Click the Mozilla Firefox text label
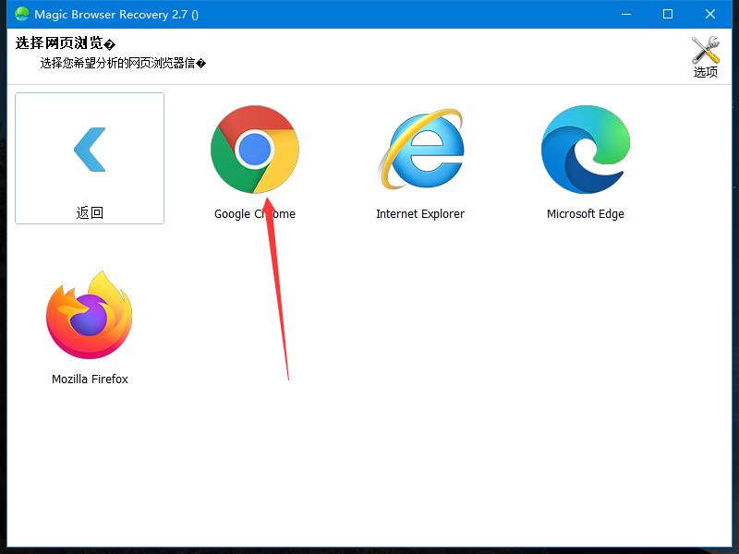Viewport: 739px width, 554px height. tap(90, 379)
